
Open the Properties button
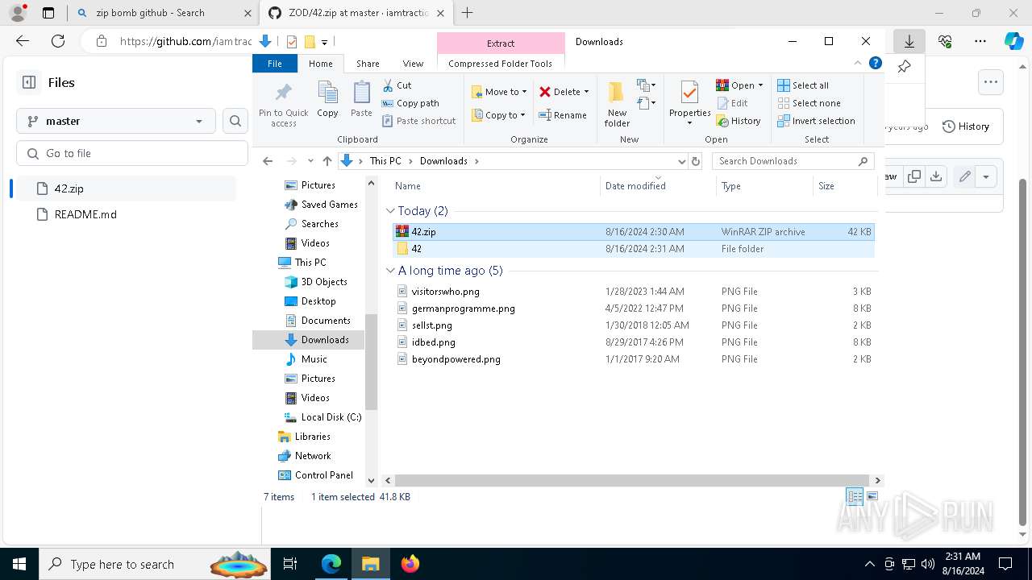(x=689, y=104)
